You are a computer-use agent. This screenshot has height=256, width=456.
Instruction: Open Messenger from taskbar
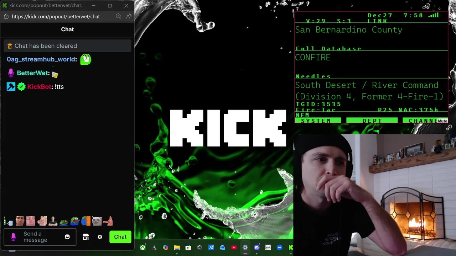279,247
